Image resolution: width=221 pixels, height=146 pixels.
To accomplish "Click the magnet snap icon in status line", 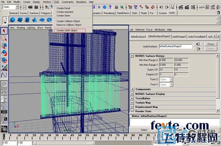I will tap(153, 7).
